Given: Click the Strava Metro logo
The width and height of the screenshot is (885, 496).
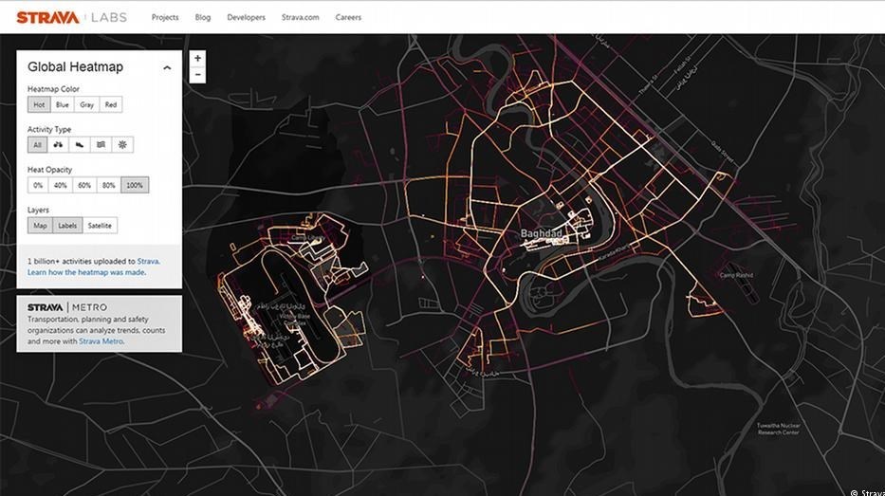Looking at the screenshot, I should pos(66,307).
